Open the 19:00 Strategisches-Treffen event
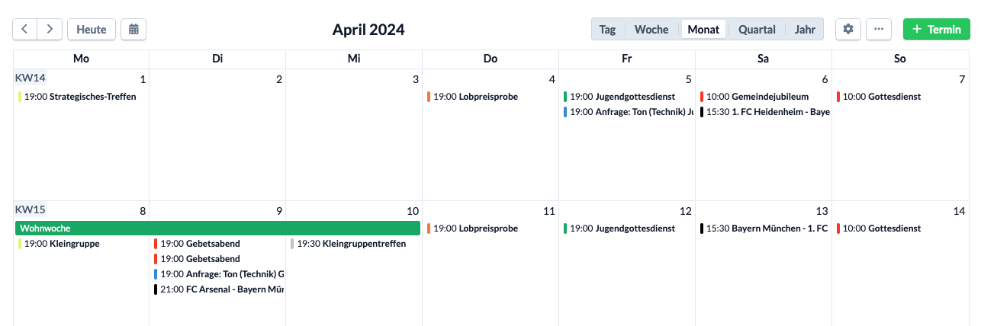This screenshot has height=326, width=981. coord(81,97)
